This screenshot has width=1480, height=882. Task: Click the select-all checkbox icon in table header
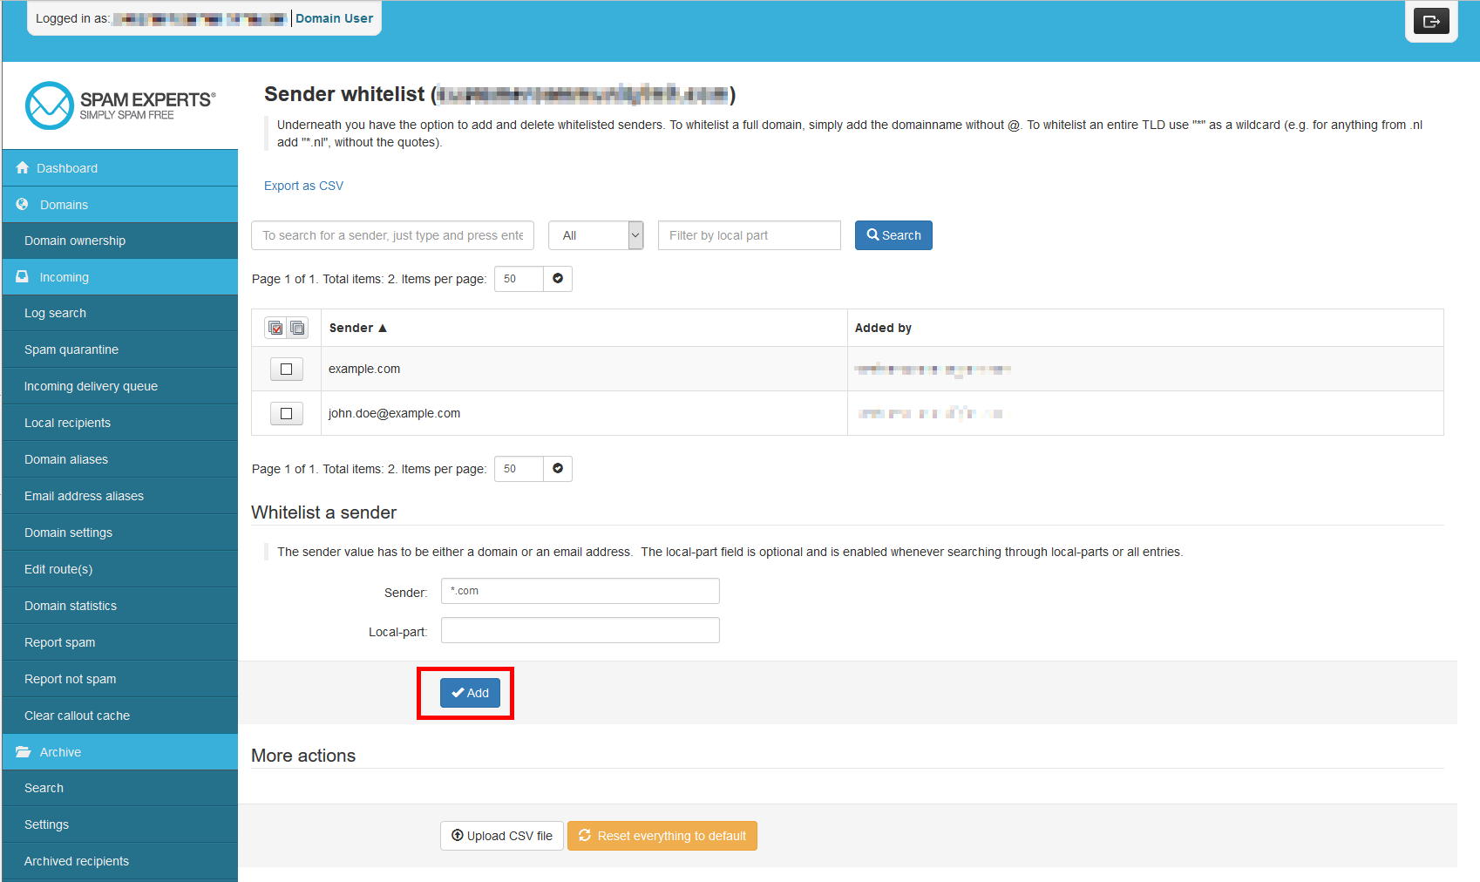(x=275, y=328)
